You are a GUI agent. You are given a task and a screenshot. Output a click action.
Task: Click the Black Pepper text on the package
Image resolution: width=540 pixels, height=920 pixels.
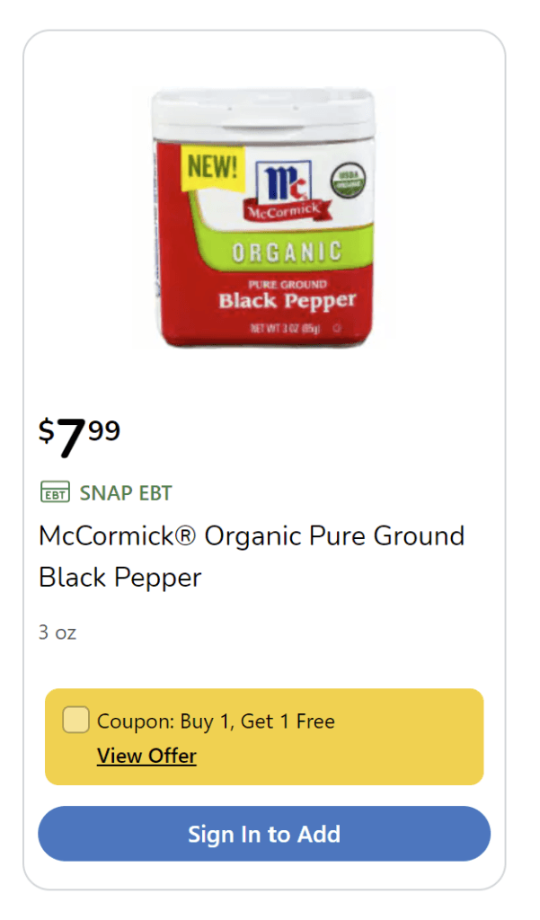point(288,300)
